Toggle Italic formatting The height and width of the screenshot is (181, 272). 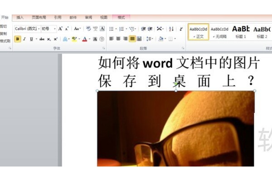pyautogui.click(x=24, y=39)
